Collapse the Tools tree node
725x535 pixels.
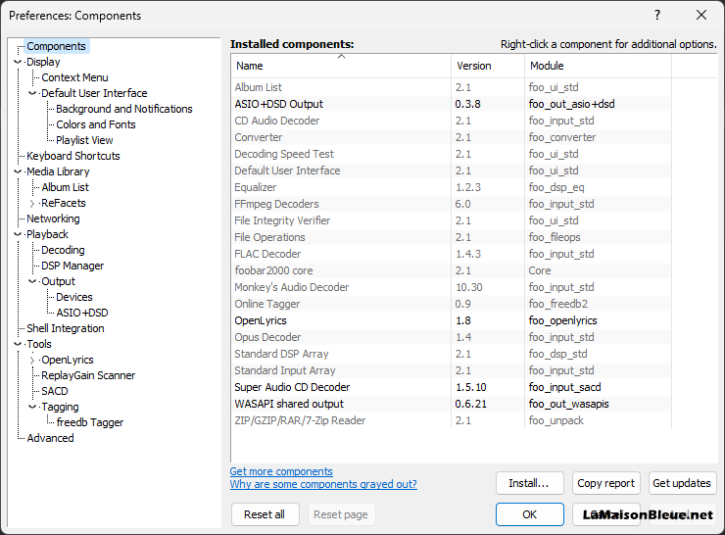pos(18,344)
